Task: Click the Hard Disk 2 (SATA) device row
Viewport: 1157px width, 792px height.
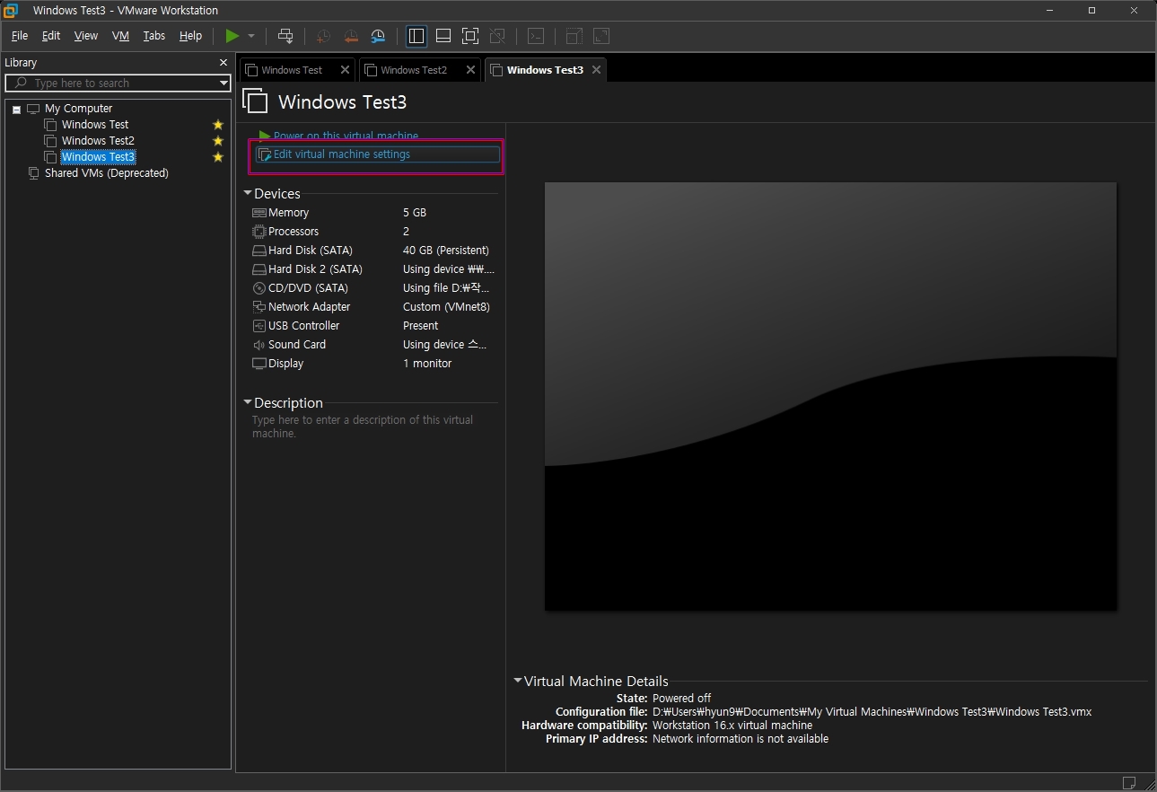Action: pyautogui.click(x=374, y=269)
